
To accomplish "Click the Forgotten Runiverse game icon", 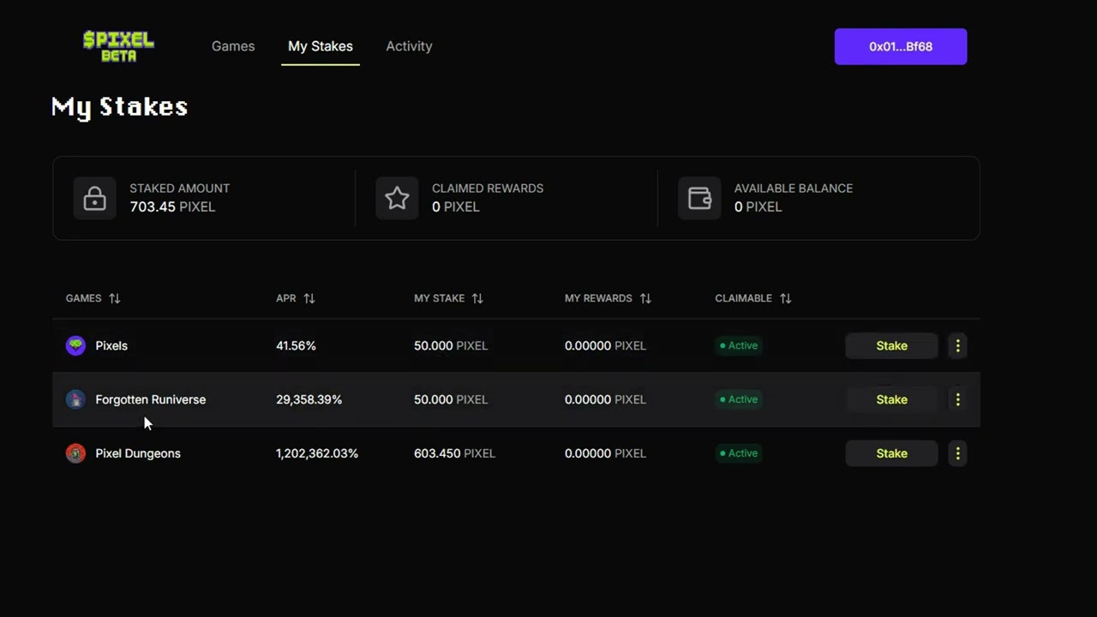I will click(75, 399).
